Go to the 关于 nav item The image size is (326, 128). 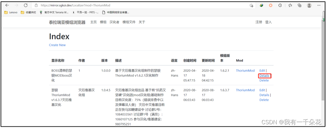coord(142,22)
